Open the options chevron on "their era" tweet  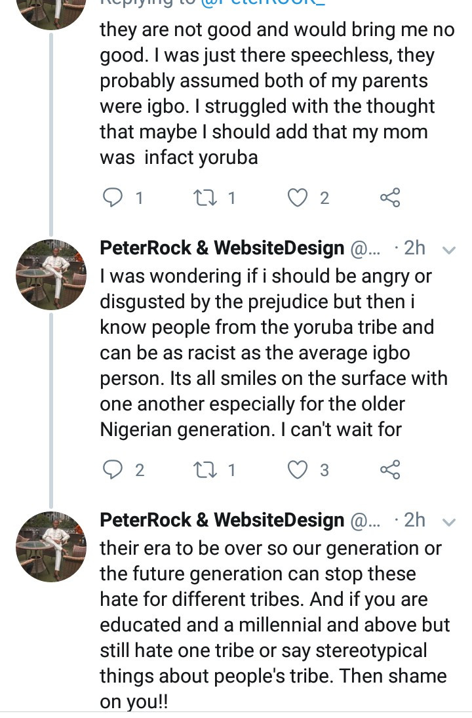449,521
